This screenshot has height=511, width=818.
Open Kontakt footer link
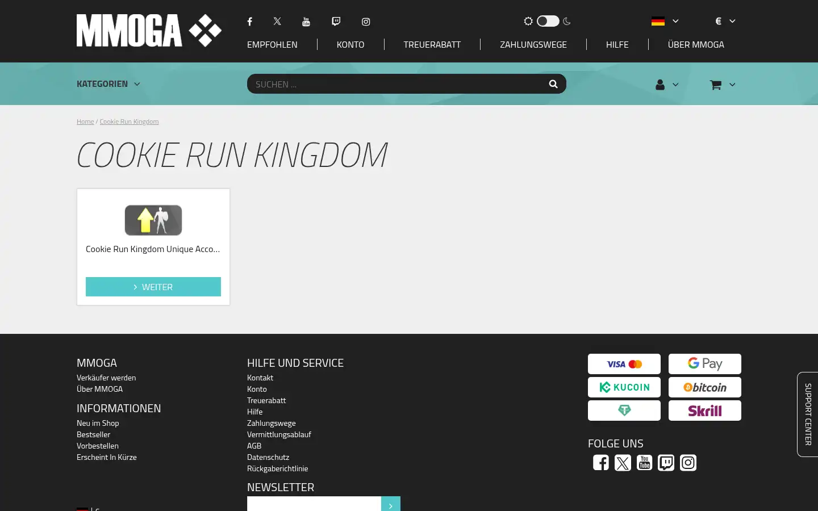pos(260,378)
